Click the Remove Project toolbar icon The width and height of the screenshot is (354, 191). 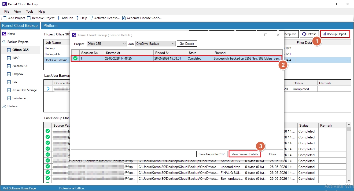tap(29, 18)
